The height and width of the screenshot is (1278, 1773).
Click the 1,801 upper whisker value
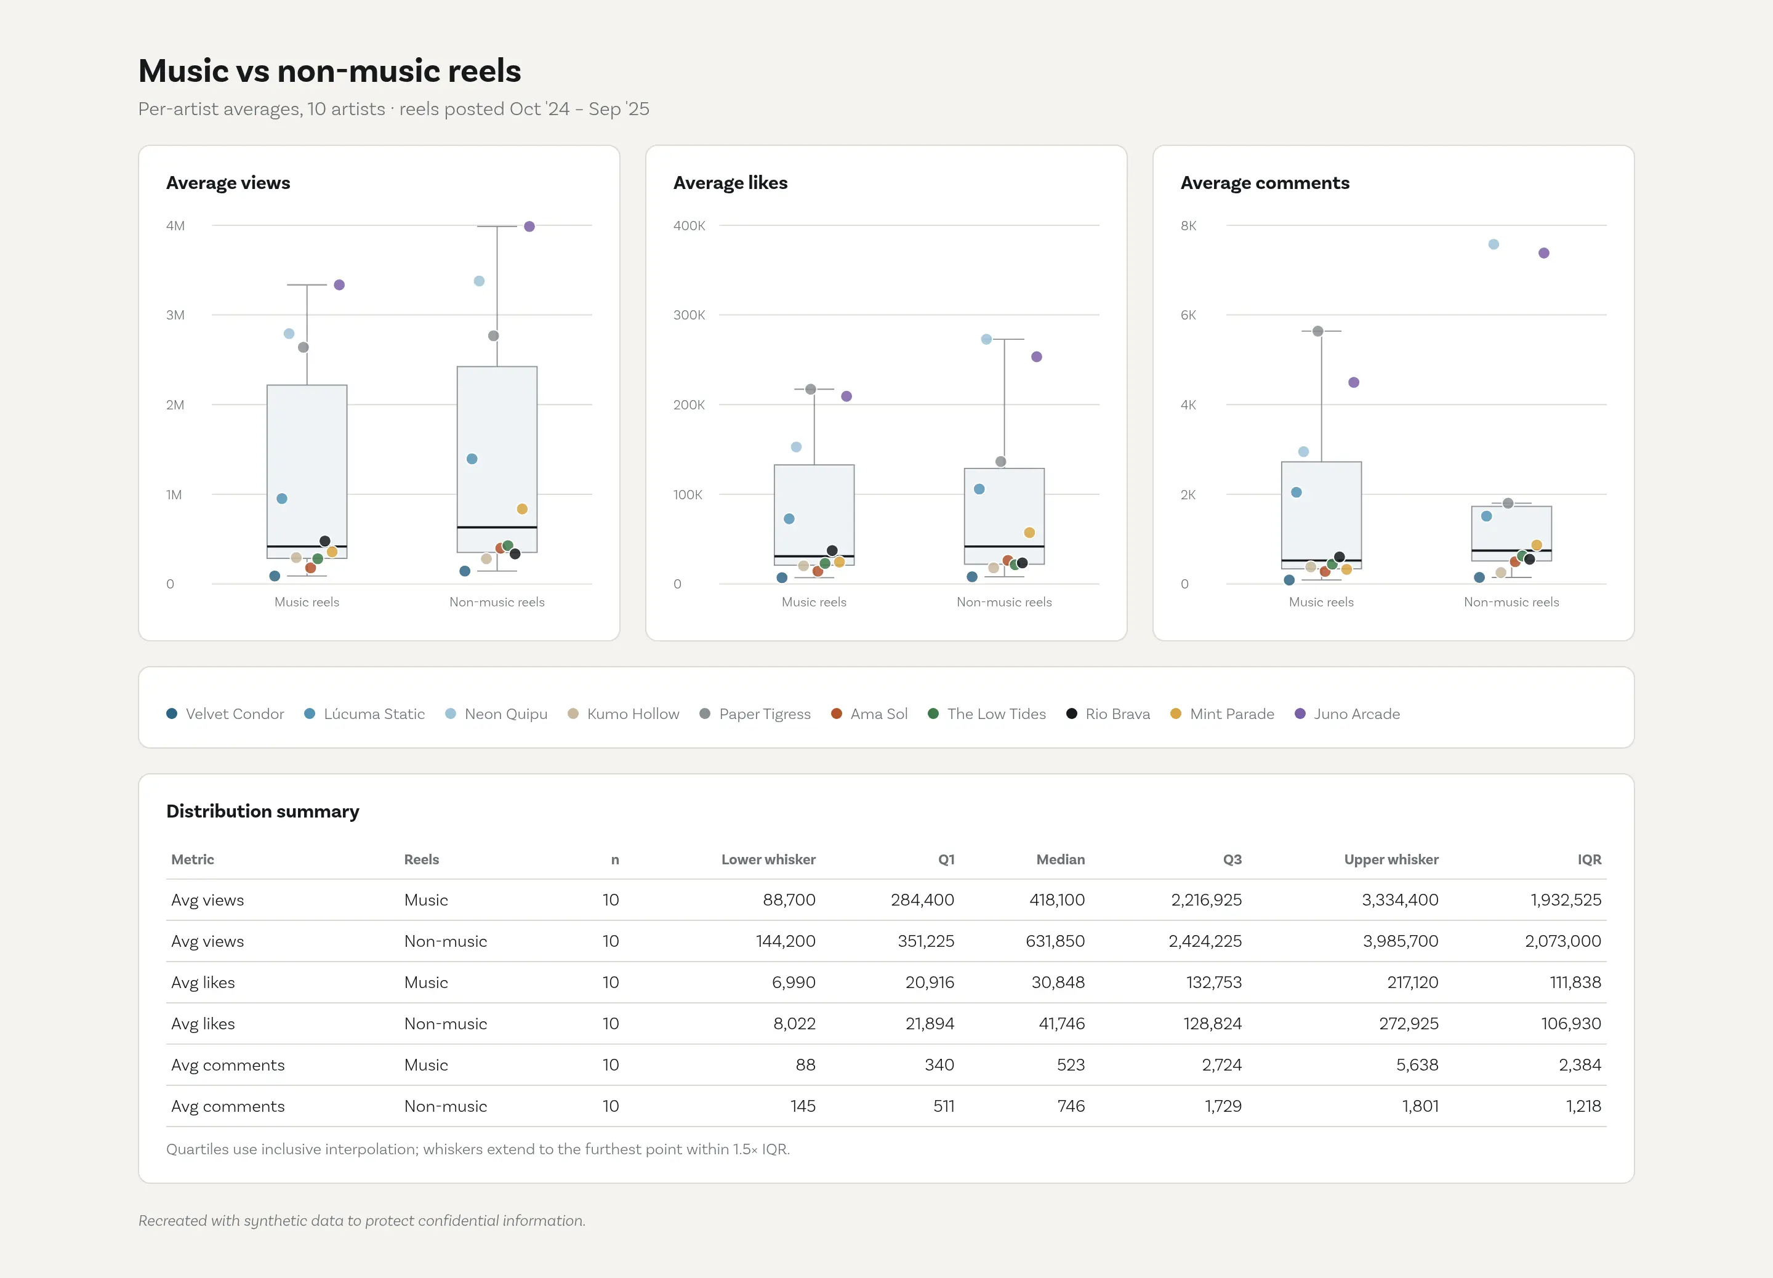[1420, 1106]
